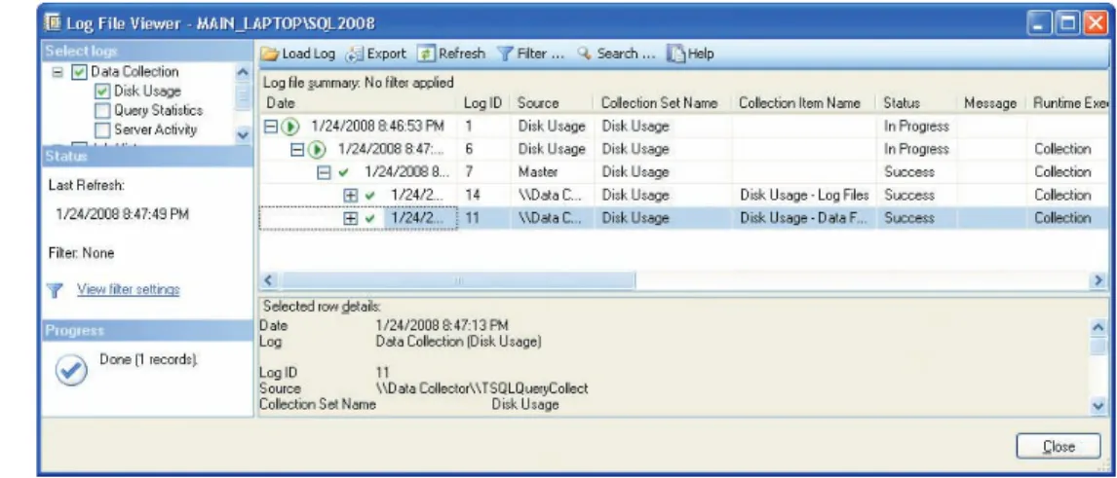1117x478 pixels.
Task: Click the Load Log button label
Action: (308, 55)
